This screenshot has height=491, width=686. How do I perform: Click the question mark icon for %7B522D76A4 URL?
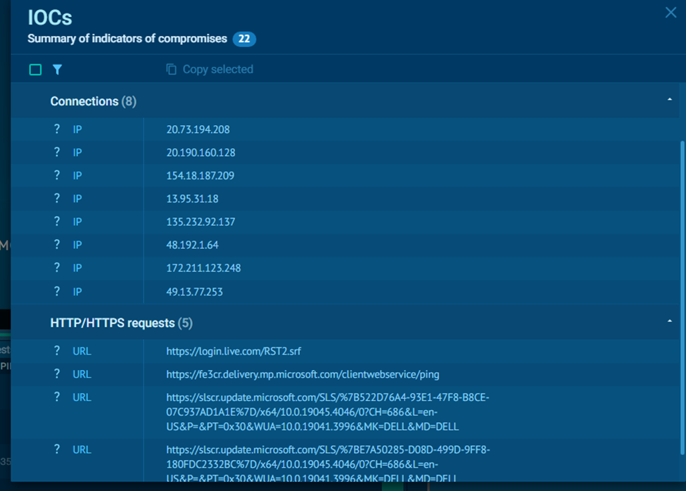[x=57, y=397]
